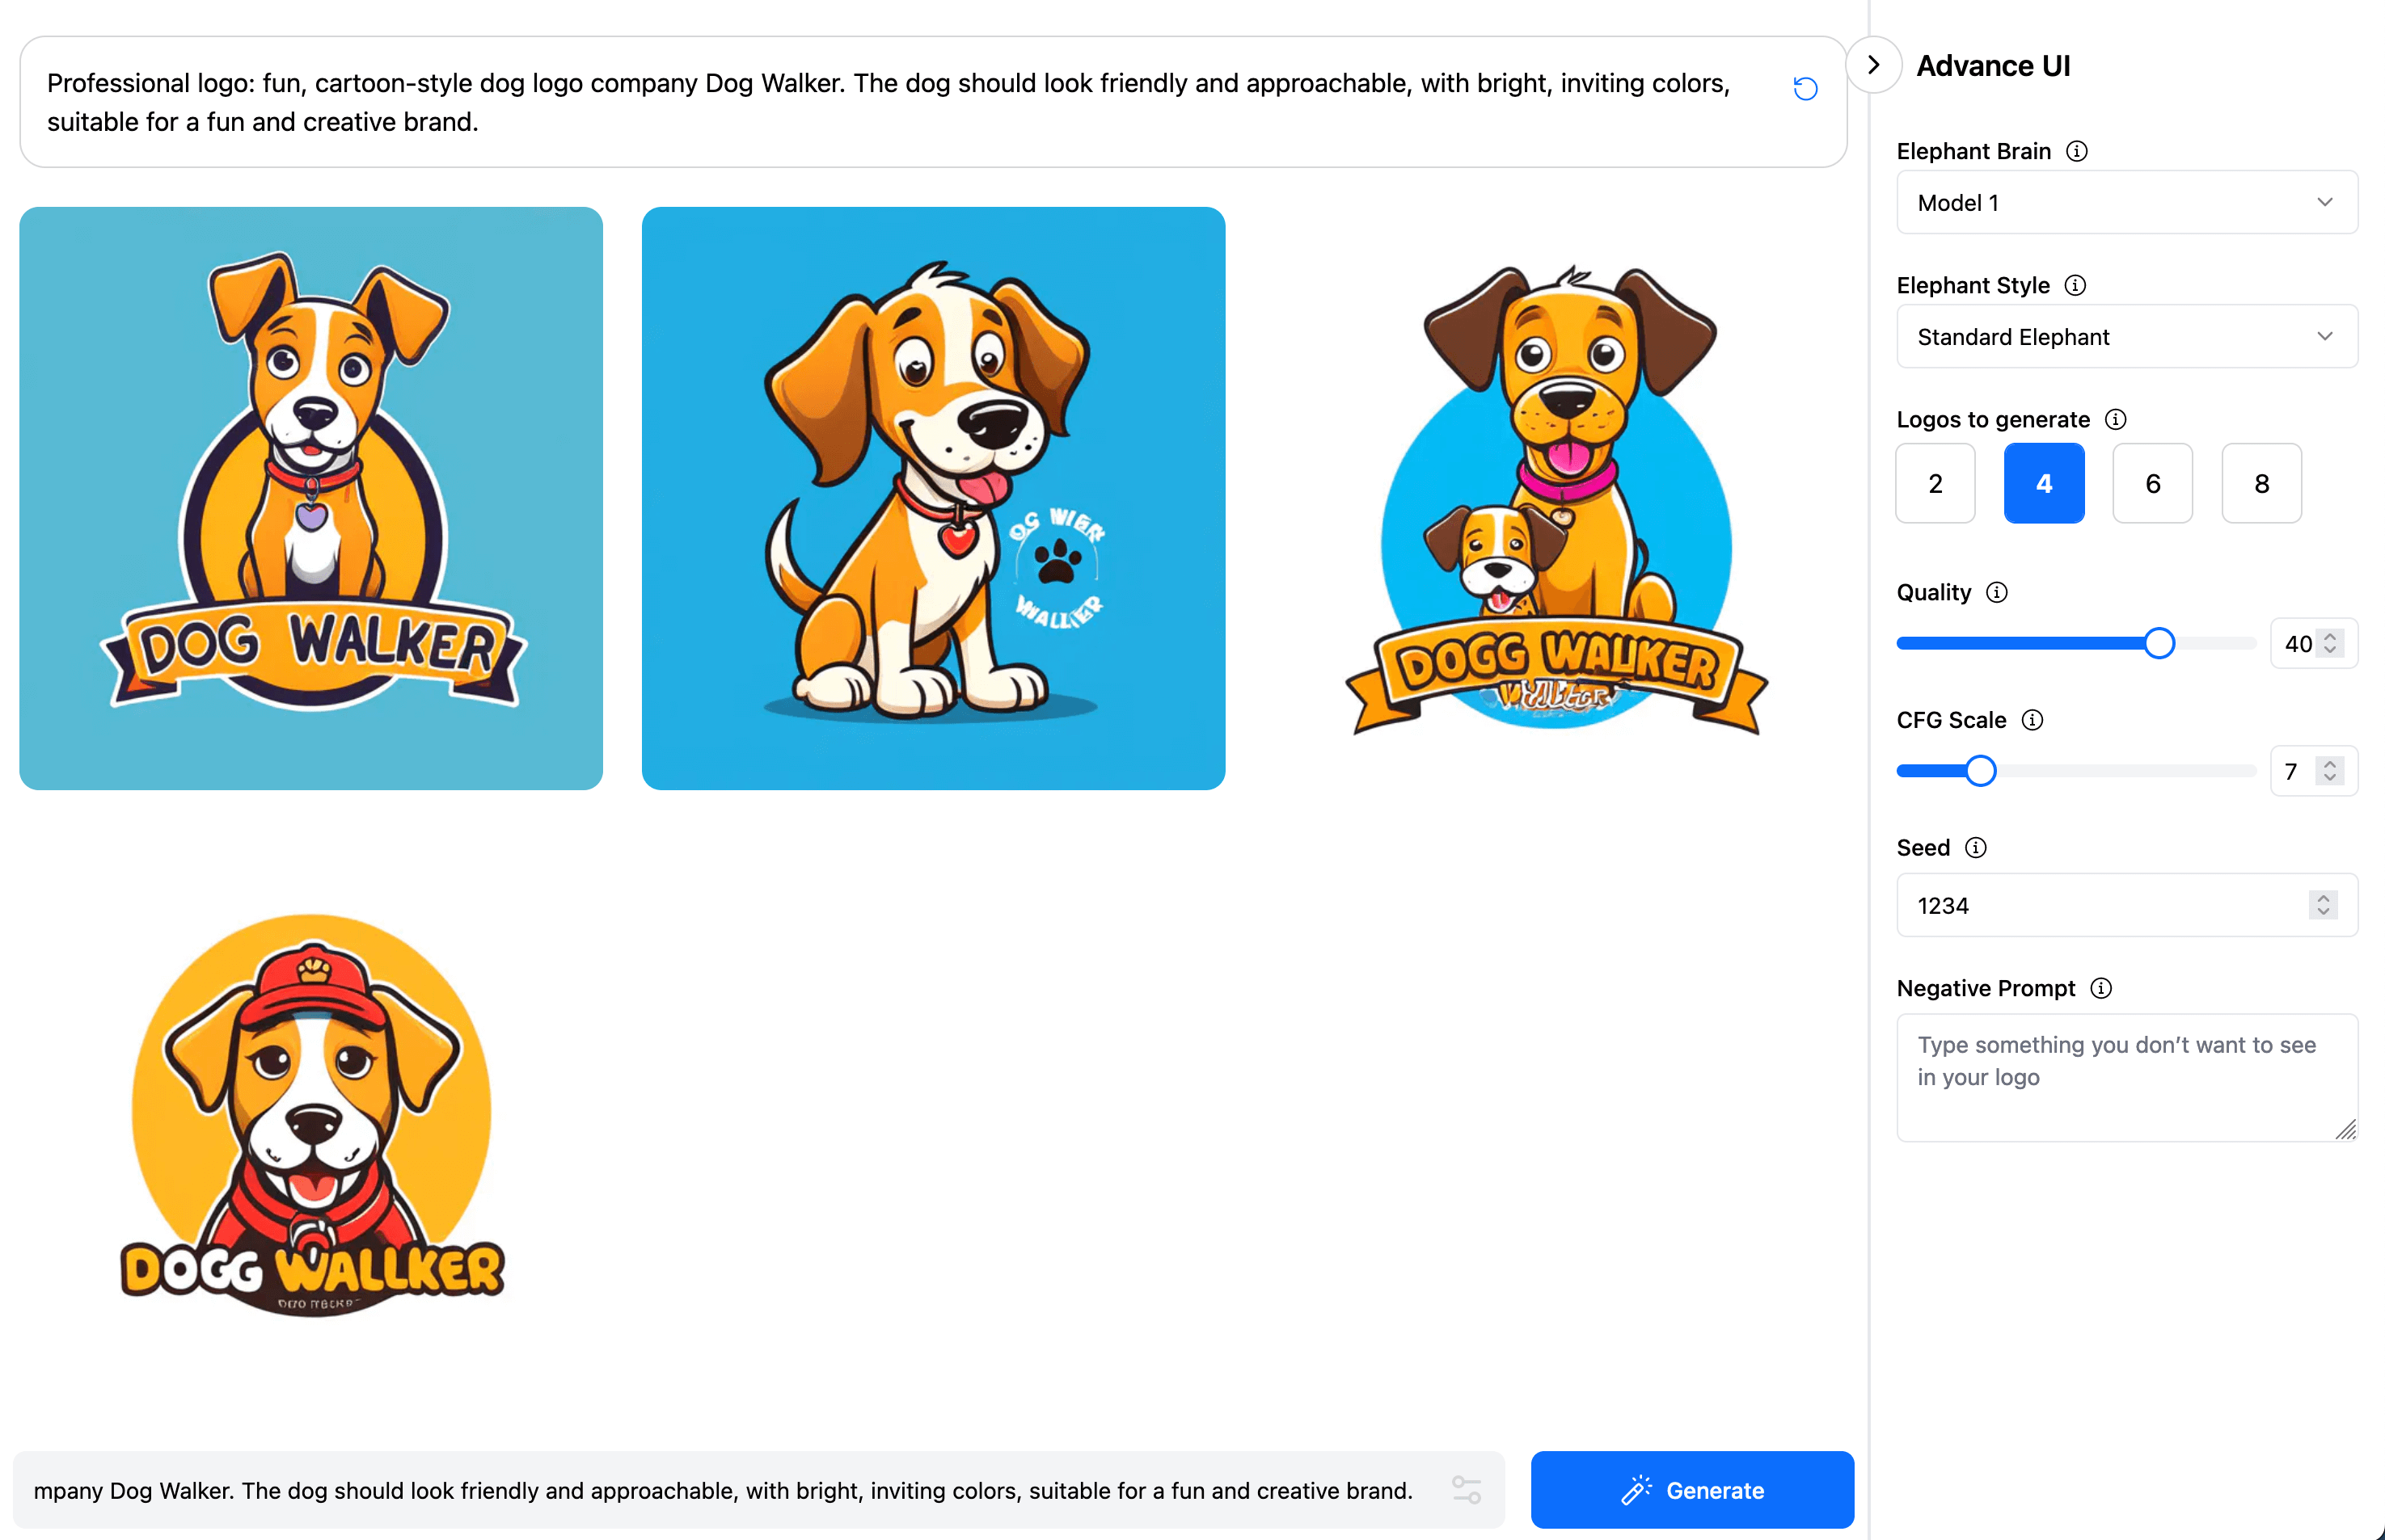Image resolution: width=2385 pixels, height=1540 pixels.
Task: Click the regenerate/reset icon in prompt bar
Action: coord(1805,89)
